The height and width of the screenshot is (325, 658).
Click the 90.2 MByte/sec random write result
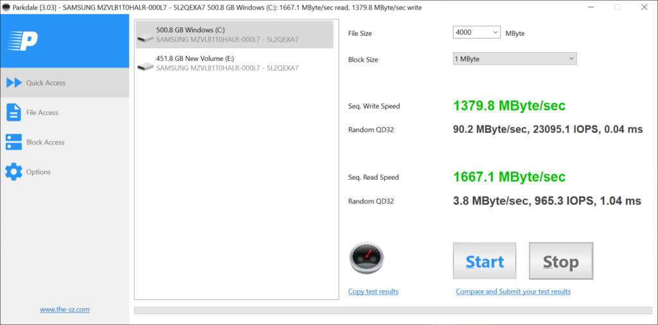coord(548,130)
